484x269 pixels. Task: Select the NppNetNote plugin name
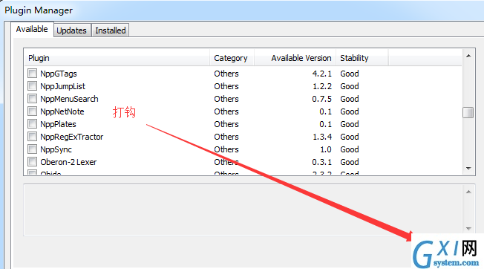(x=62, y=111)
